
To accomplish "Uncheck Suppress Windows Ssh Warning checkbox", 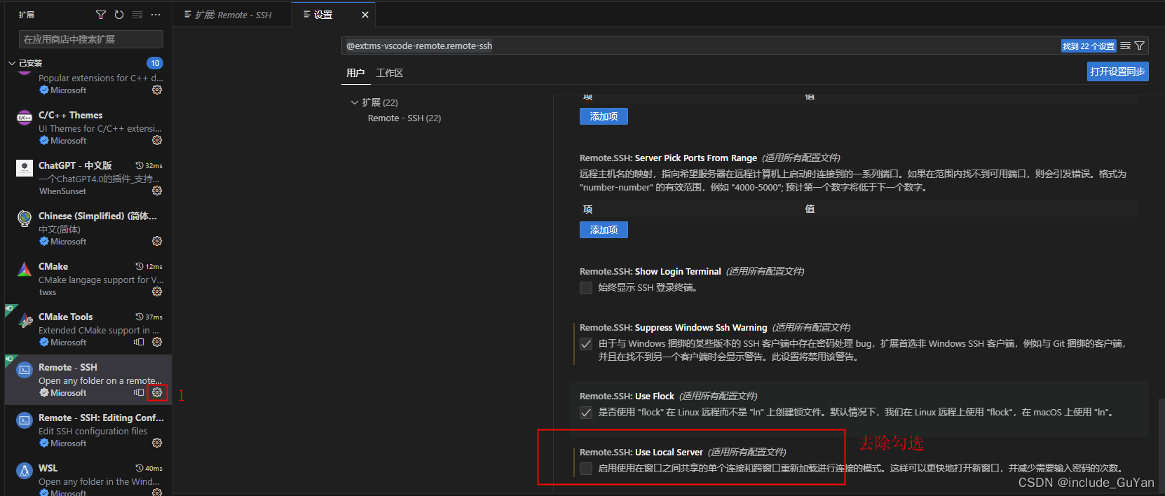I will point(586,344).
